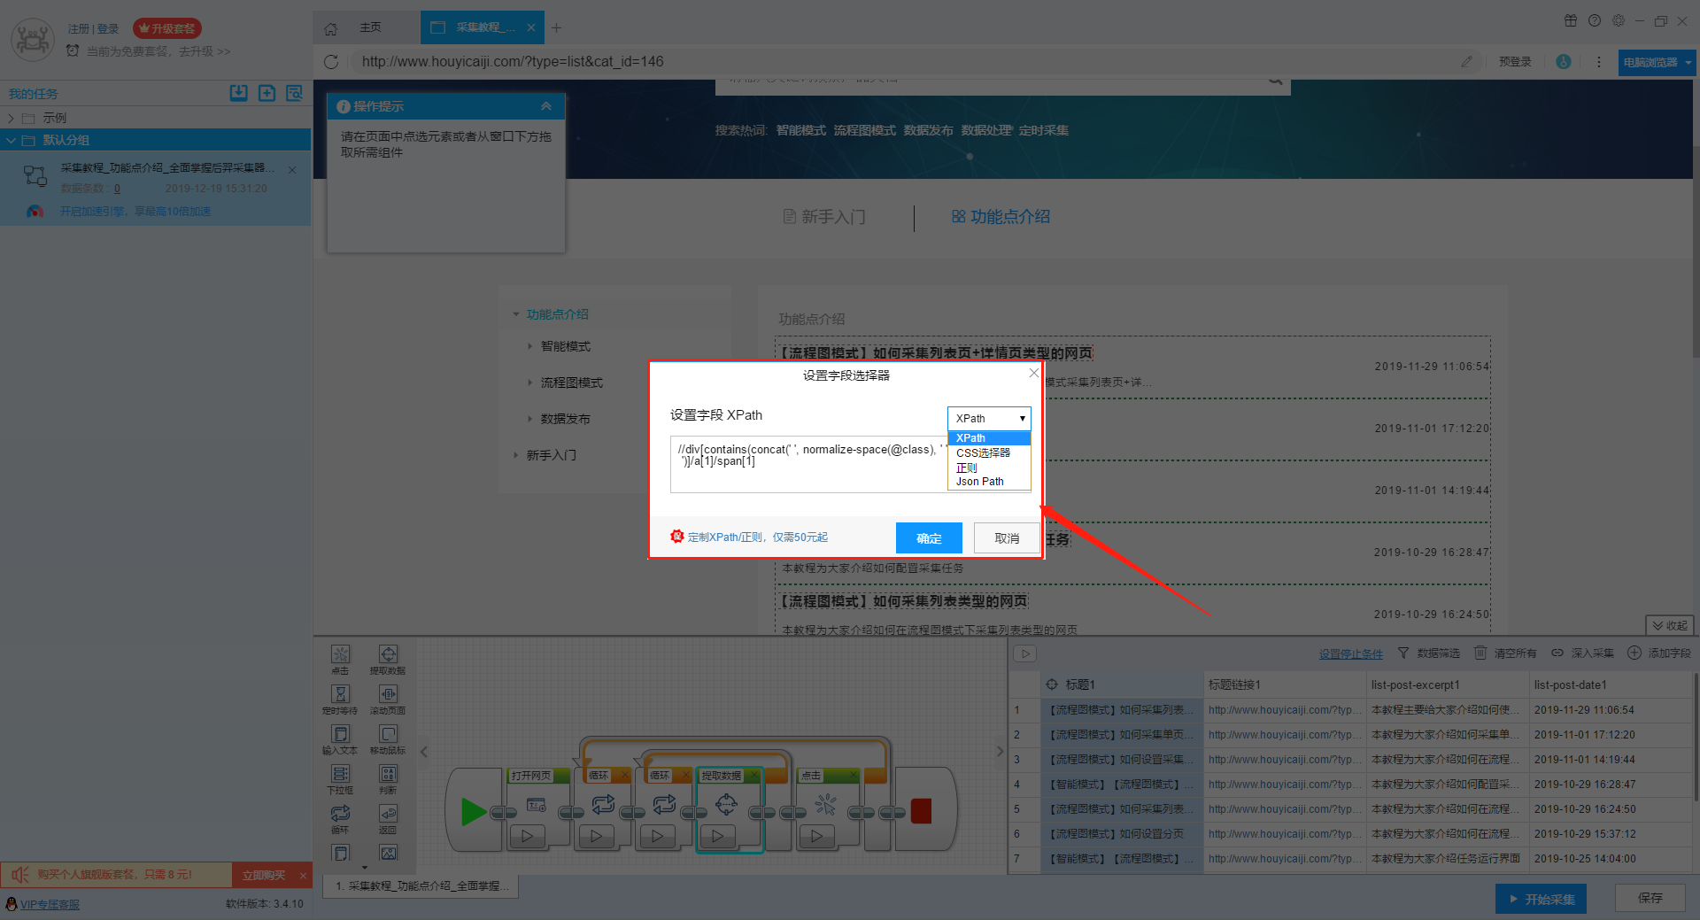The width and height of the screenshot is (1700, 920).
Task: Close the 设置字段选择器 dialog
Action: pyautogui.click(x=1033, y=374)
